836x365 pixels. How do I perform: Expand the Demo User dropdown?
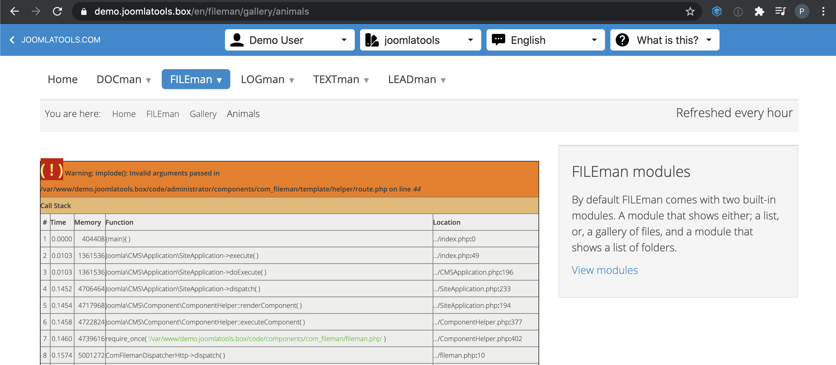344,40
